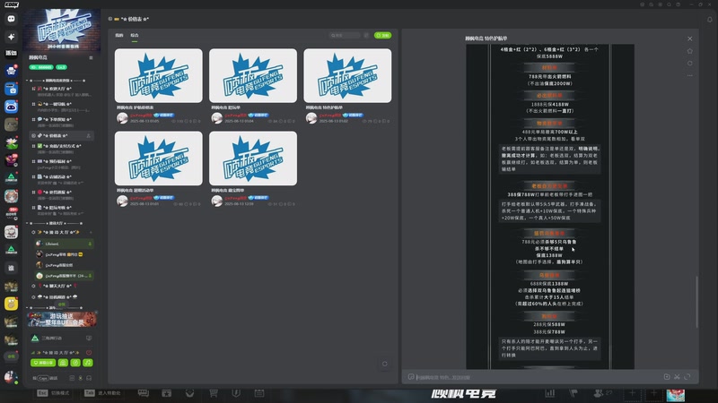Open post thumbnail dated 2025-08-13 01:04
This screenshot has width=718, height=403.
pyautogui.click(x=253, y=75)
